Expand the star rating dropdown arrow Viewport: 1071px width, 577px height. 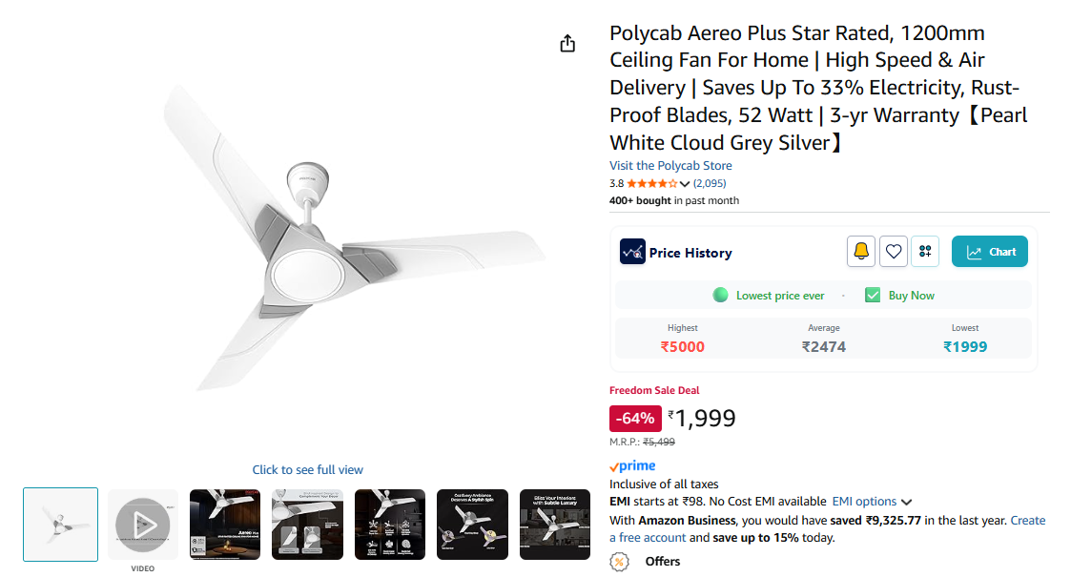pyautogui.click(x=685, y=183)
